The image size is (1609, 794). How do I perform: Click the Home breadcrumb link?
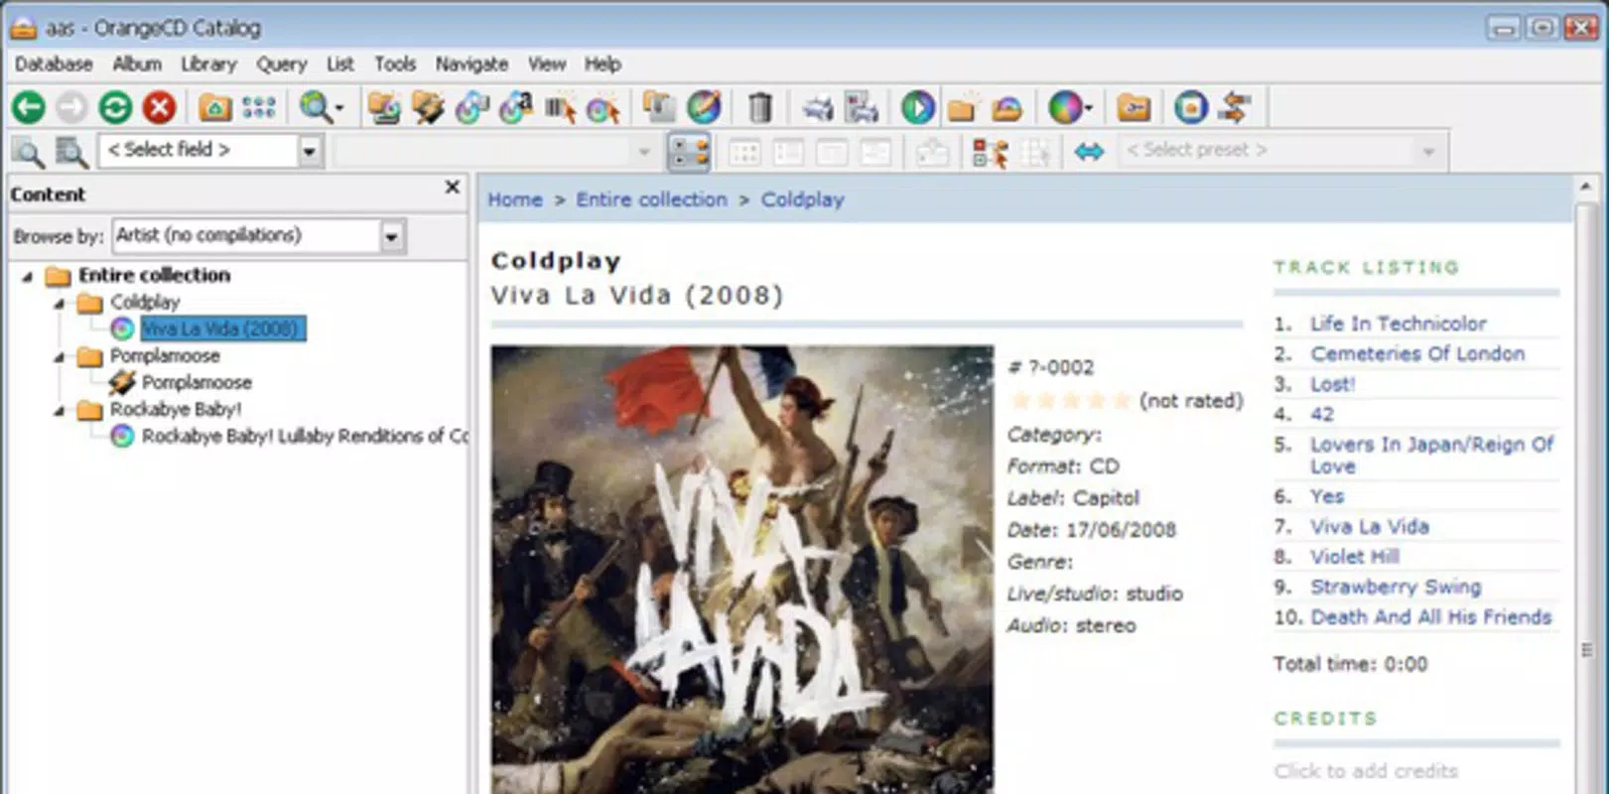pyautogui.click(x=515, y=199)
